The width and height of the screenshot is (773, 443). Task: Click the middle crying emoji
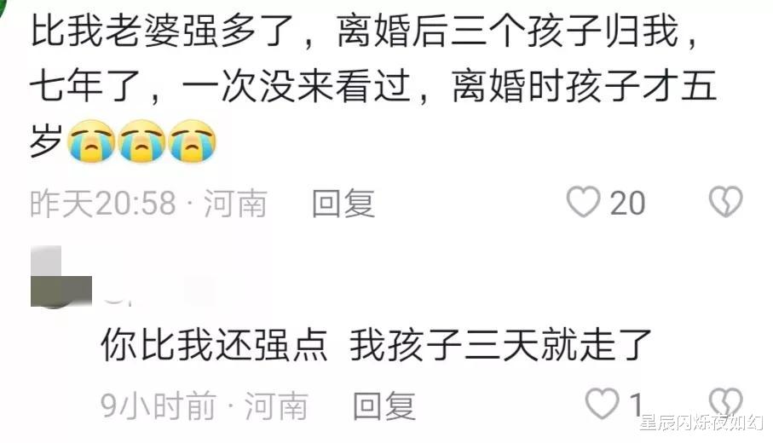142,141
